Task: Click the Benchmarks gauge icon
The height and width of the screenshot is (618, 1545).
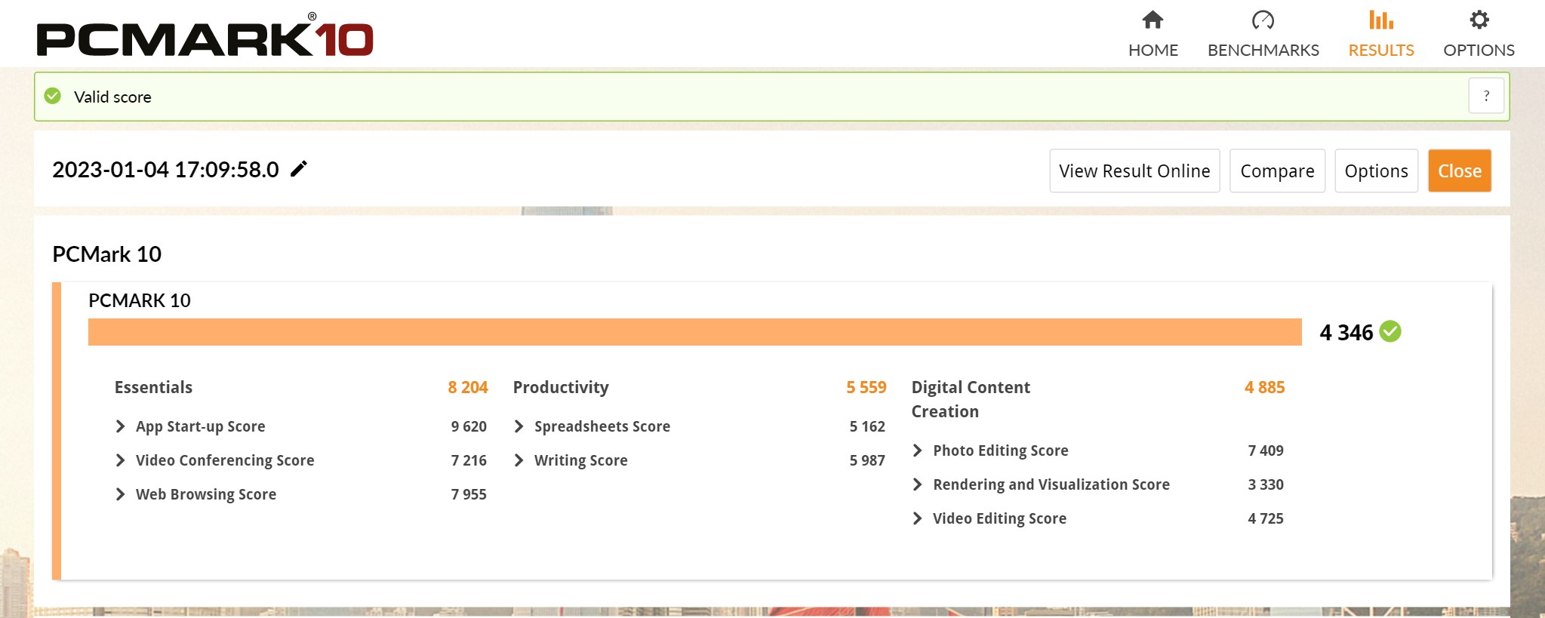Action: (x=1263, y=20)
